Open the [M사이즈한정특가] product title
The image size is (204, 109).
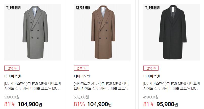tap(101, 86)
